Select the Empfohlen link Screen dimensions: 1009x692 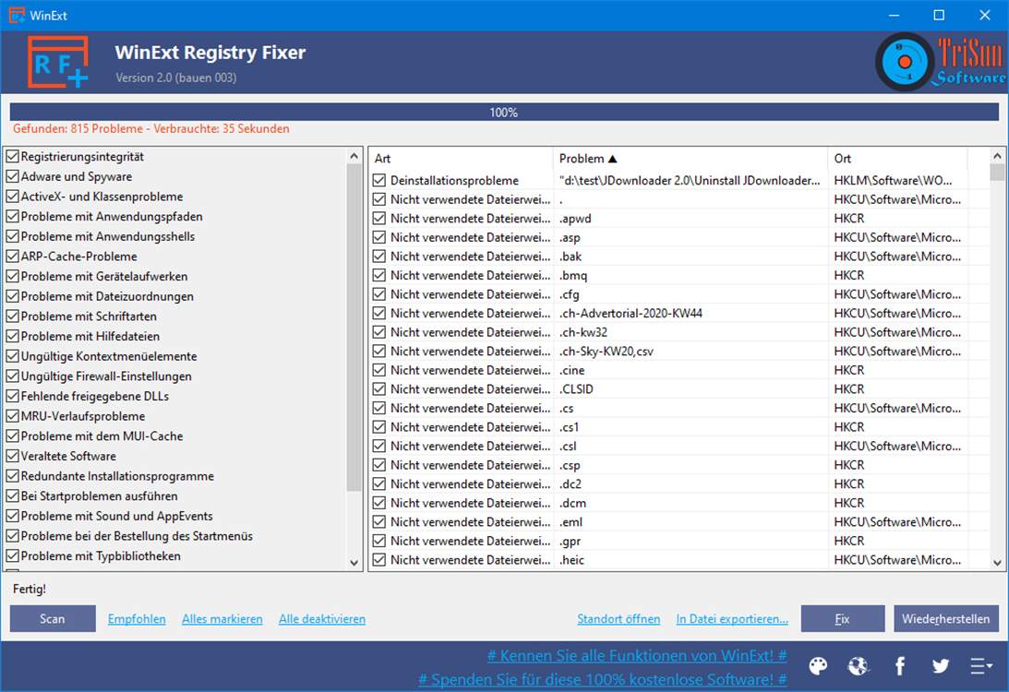137,619
